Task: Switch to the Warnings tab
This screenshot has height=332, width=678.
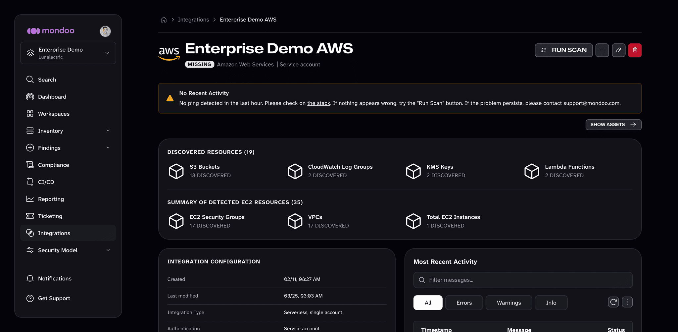Action: pyautogui.click(x=509, y=303)
